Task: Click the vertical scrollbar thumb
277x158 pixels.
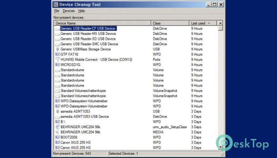Action: point(220,28)
